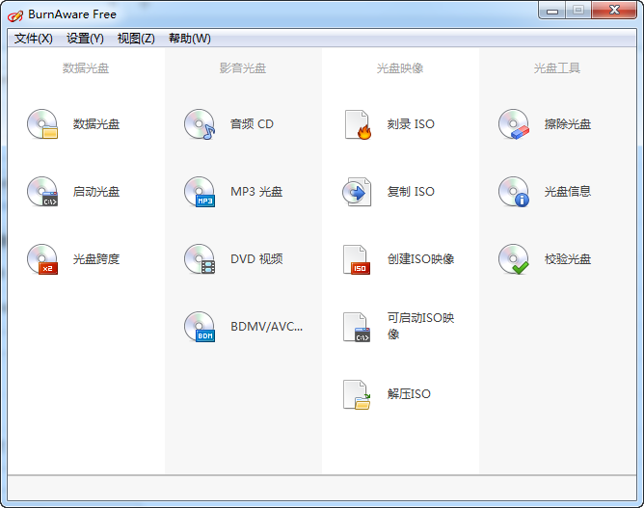
Task: Open the 光盘信息 info disc icon
Action: [514, 192]
